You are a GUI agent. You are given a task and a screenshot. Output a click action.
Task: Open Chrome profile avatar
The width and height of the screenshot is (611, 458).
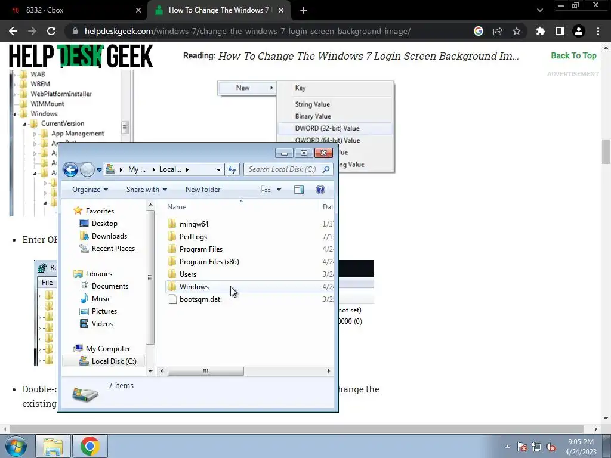(579, 31)
